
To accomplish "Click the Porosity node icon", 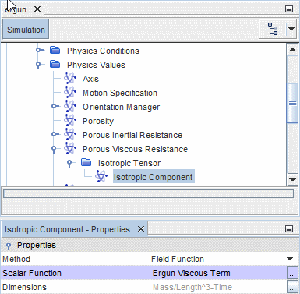I will click(x=70, y=120).
